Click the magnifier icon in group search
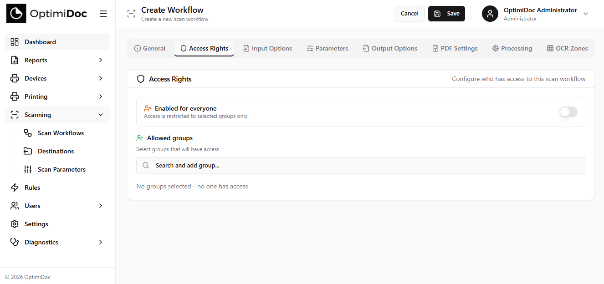This screenshot has height=284, width=604. tap(146, 166)
